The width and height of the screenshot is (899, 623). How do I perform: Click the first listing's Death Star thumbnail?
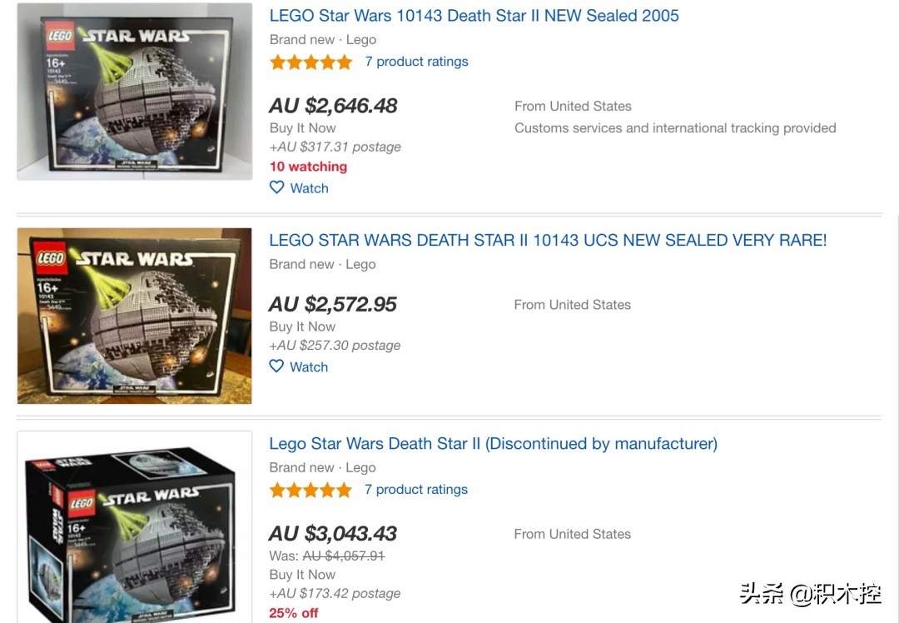pos(135,92)
